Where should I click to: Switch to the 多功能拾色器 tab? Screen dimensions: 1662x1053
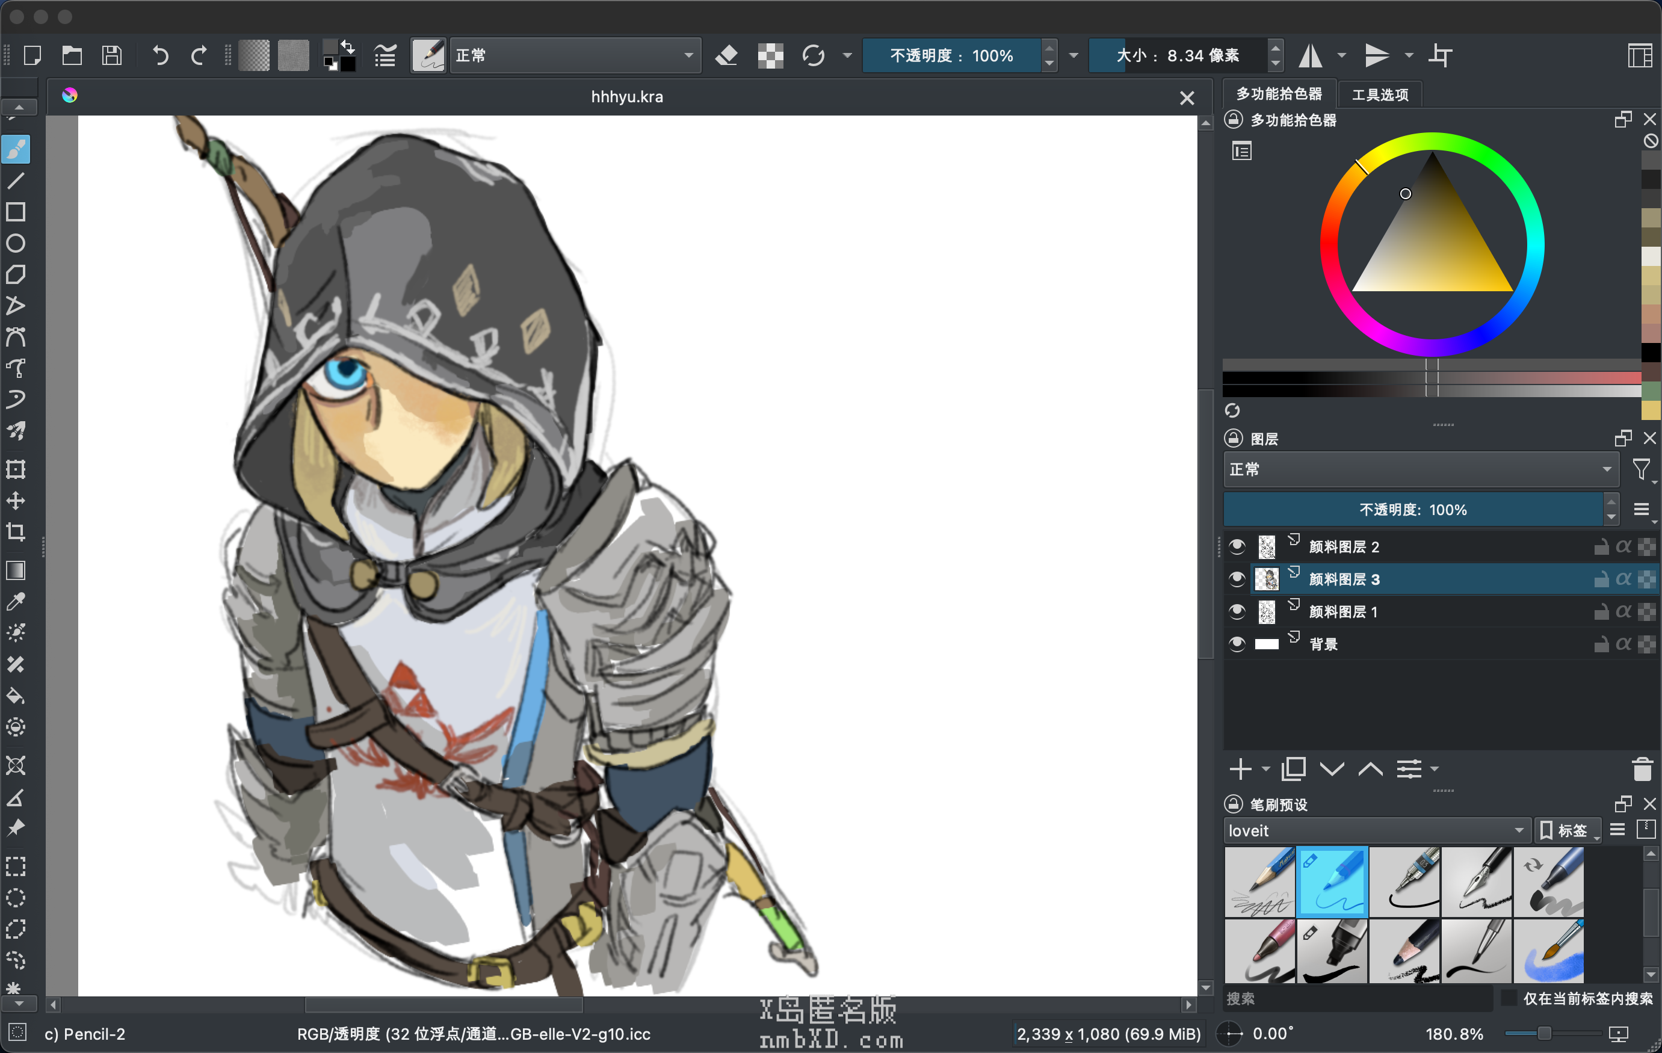(x=1279, y=94)
